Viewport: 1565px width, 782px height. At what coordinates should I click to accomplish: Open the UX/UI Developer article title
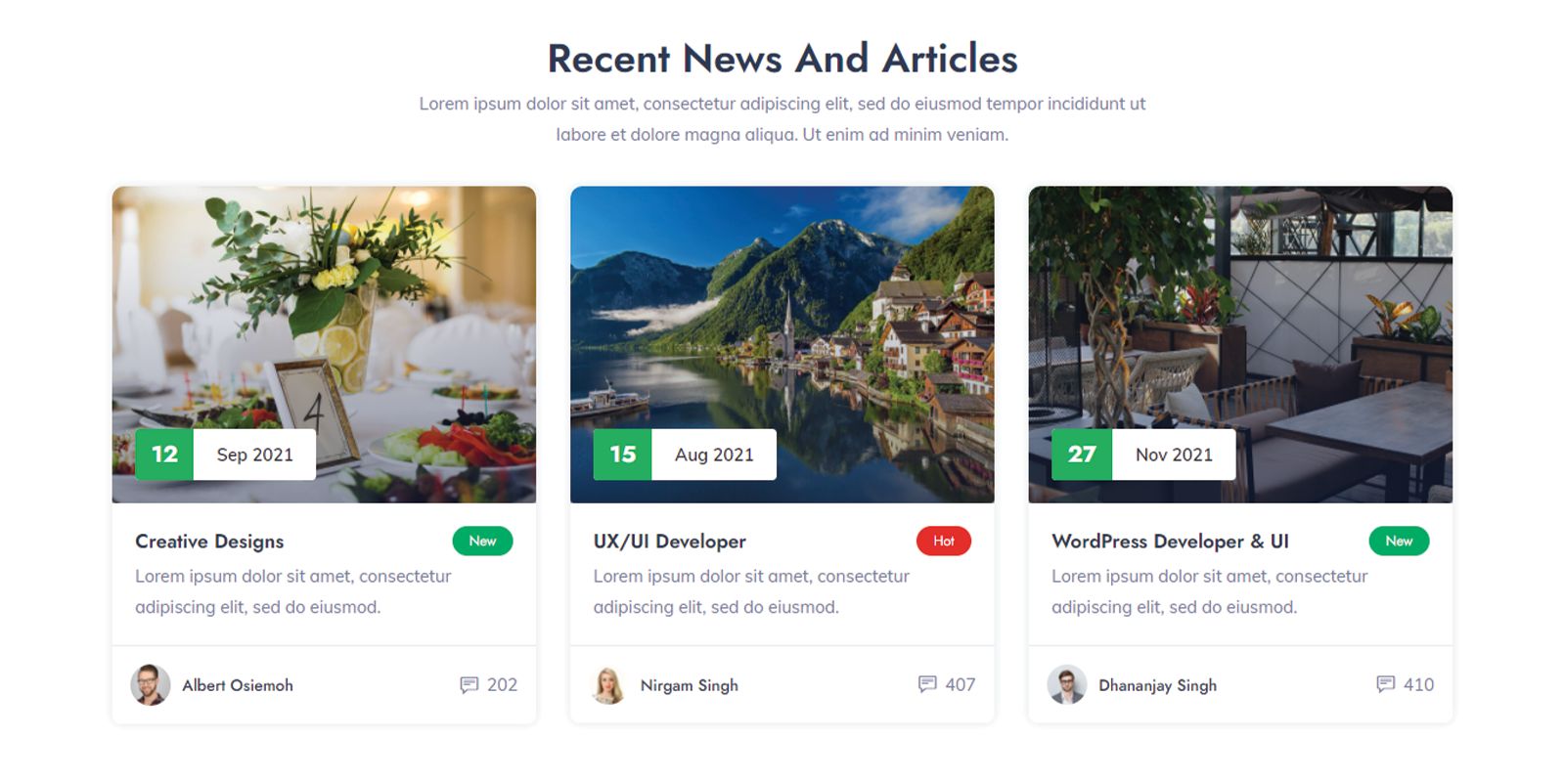tap(669, 542)
